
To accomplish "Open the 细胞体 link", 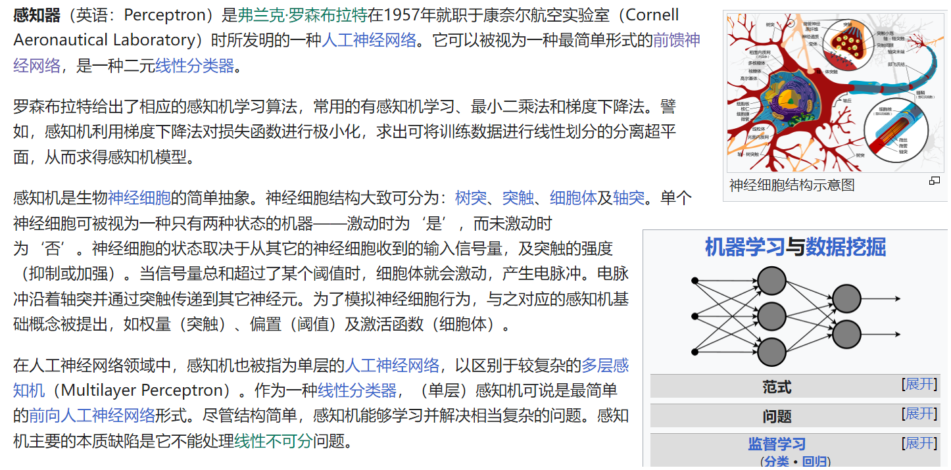I will pos(573,197).
